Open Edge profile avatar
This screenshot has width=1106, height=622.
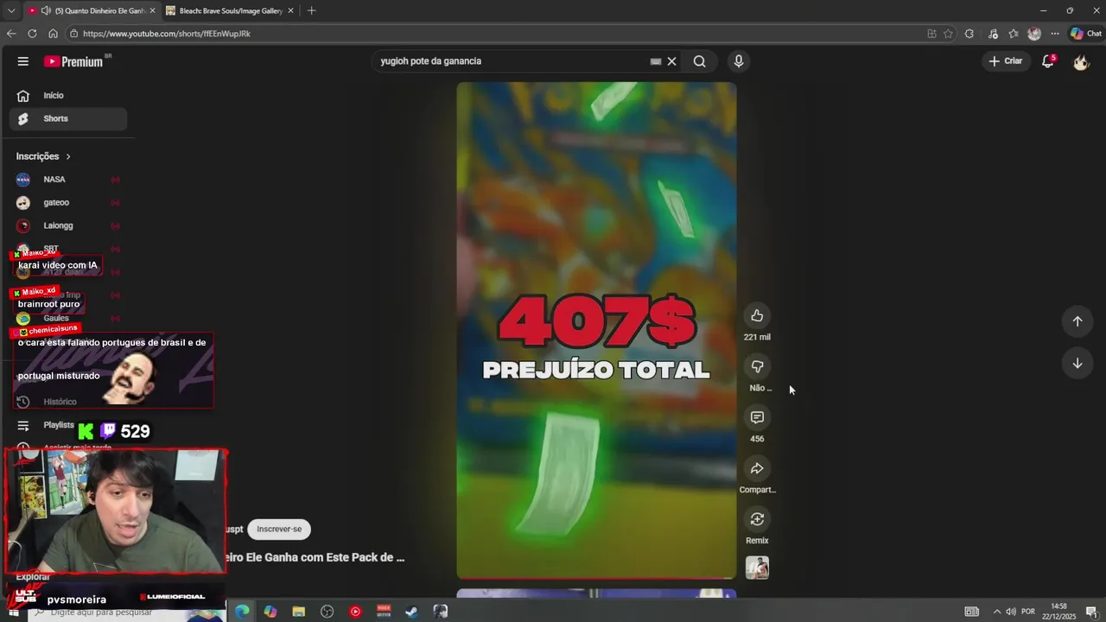click(x=1034, y=34)
